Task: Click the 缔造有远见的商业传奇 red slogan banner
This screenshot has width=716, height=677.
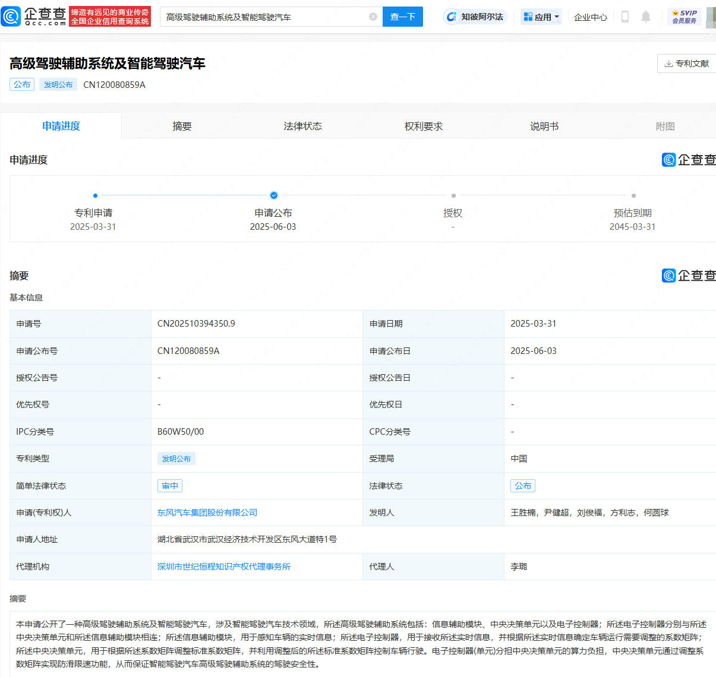Action: [110, 17]
